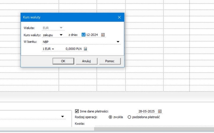Click the Anuluj button
The width and height of the screenshot is (214, 133).
[x=86, y=61]
